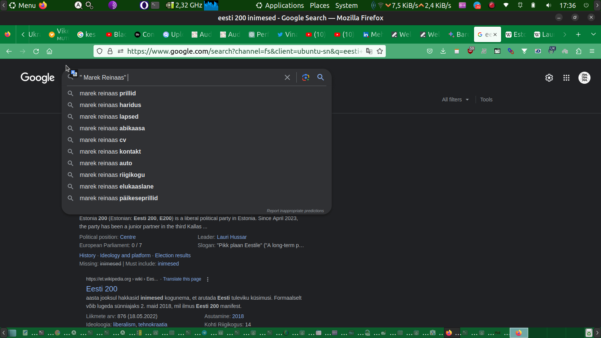Focus the Google search text field

[179, 77]
